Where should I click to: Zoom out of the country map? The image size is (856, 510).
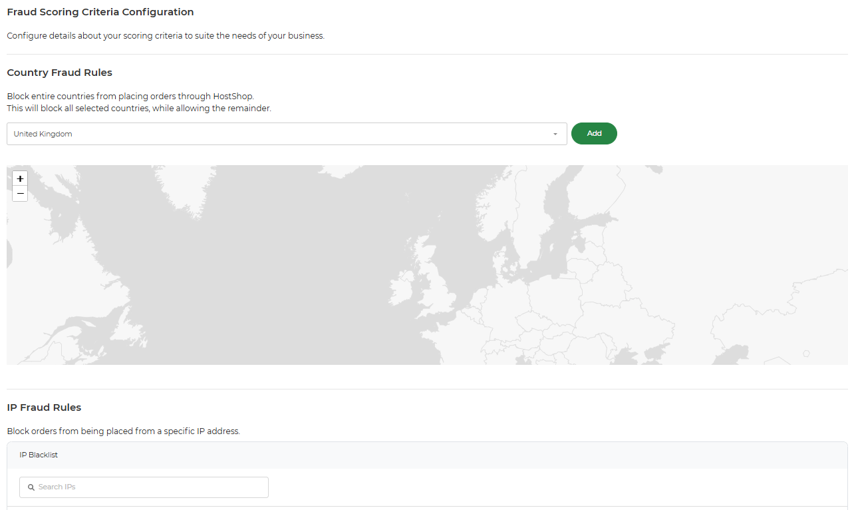(20, 194)
